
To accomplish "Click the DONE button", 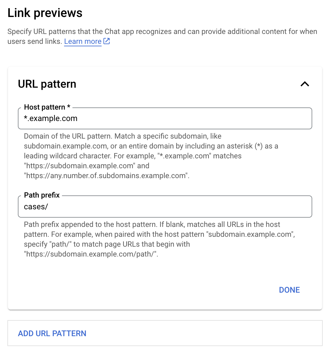I will click(289, 290).
